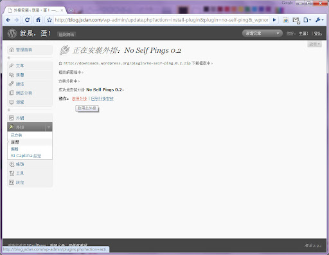Viewport: 329px width, 255px height.
Task: Open 連結 links chain icon
Action: tap(12, 84)
